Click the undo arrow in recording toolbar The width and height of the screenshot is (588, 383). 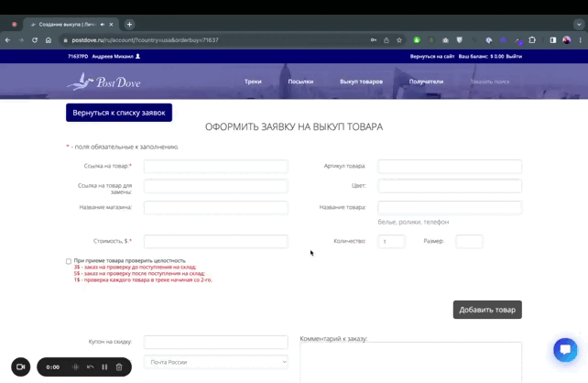pyautogui.click(x=90, y=367)
